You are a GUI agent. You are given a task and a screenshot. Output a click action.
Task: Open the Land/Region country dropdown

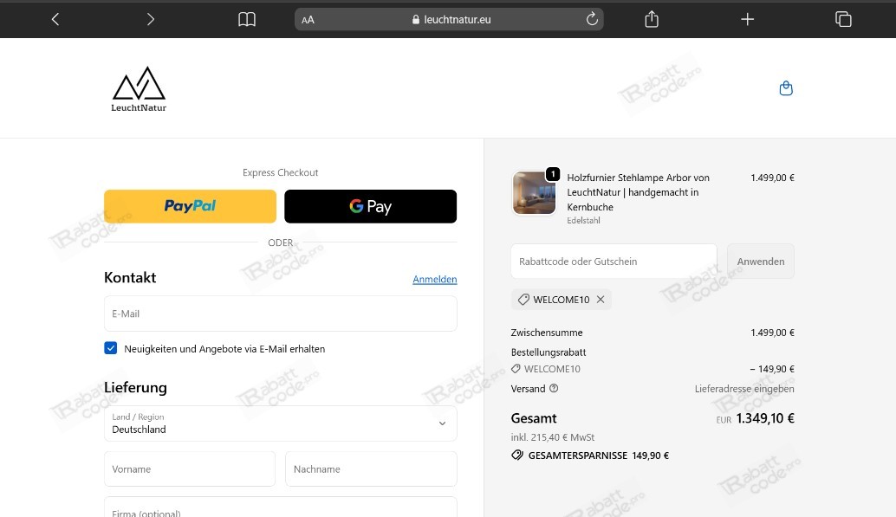(x=280, y=423)
